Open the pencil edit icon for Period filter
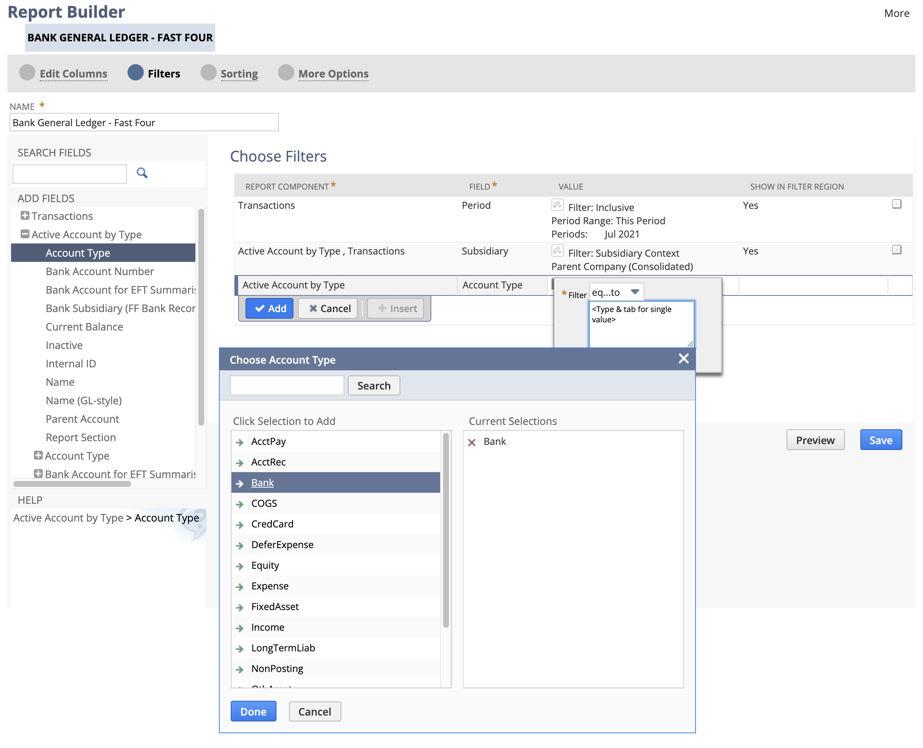The height and width of the screenshot is (748, 923). pyautogui.click(x=557, y=205)
